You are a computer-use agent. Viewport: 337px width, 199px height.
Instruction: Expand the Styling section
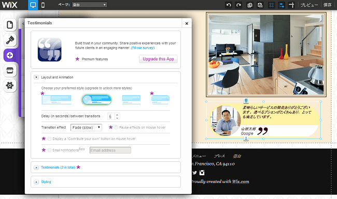pyautogui.click(x=36, y=182)
